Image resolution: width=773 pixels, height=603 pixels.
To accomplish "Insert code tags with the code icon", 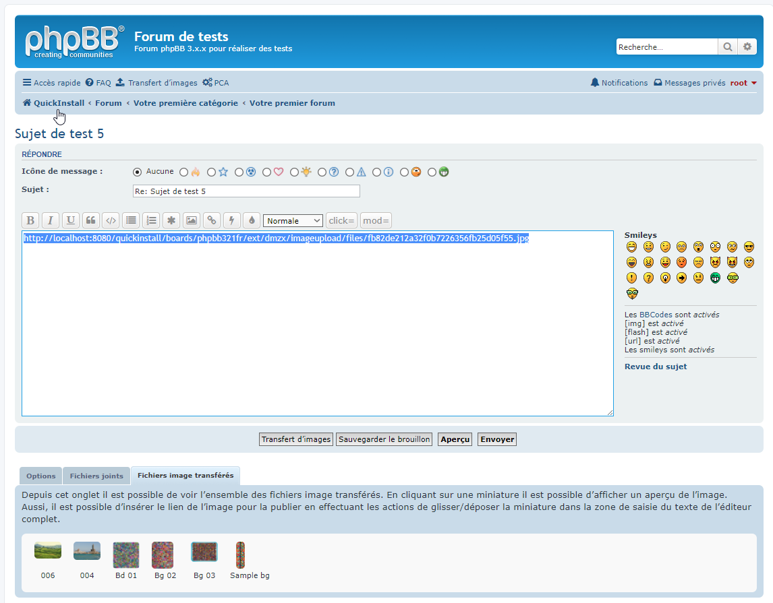I will point(111,220).
